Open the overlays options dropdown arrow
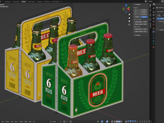 (x=109, y=122)
